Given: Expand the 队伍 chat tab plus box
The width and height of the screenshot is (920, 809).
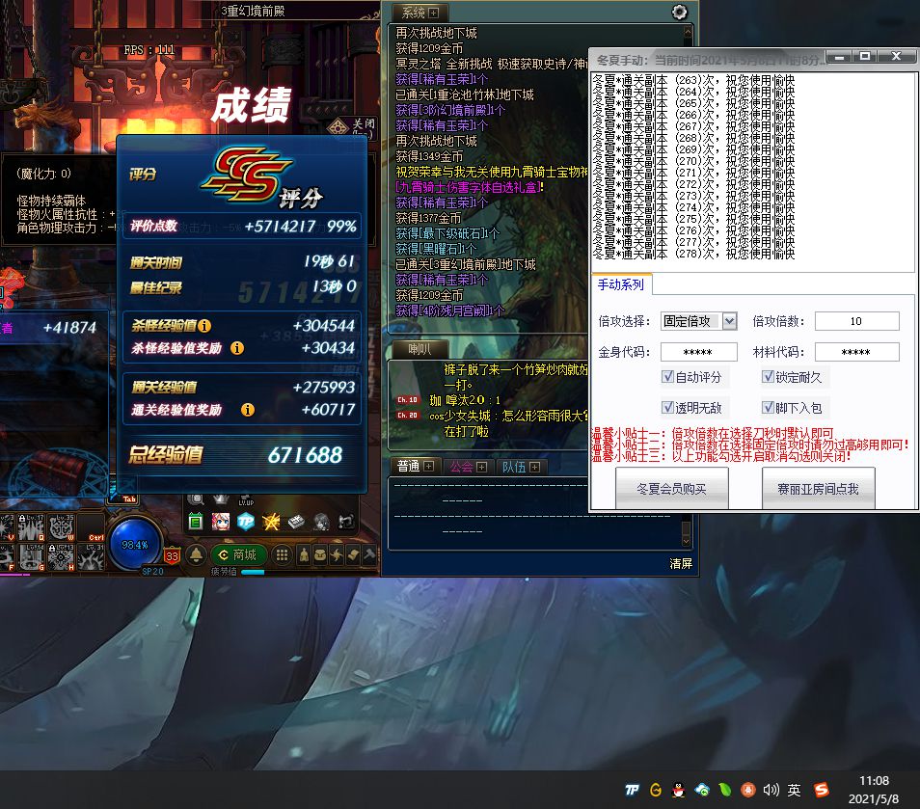Looking at the screenshot, I should tap(534, 467).
